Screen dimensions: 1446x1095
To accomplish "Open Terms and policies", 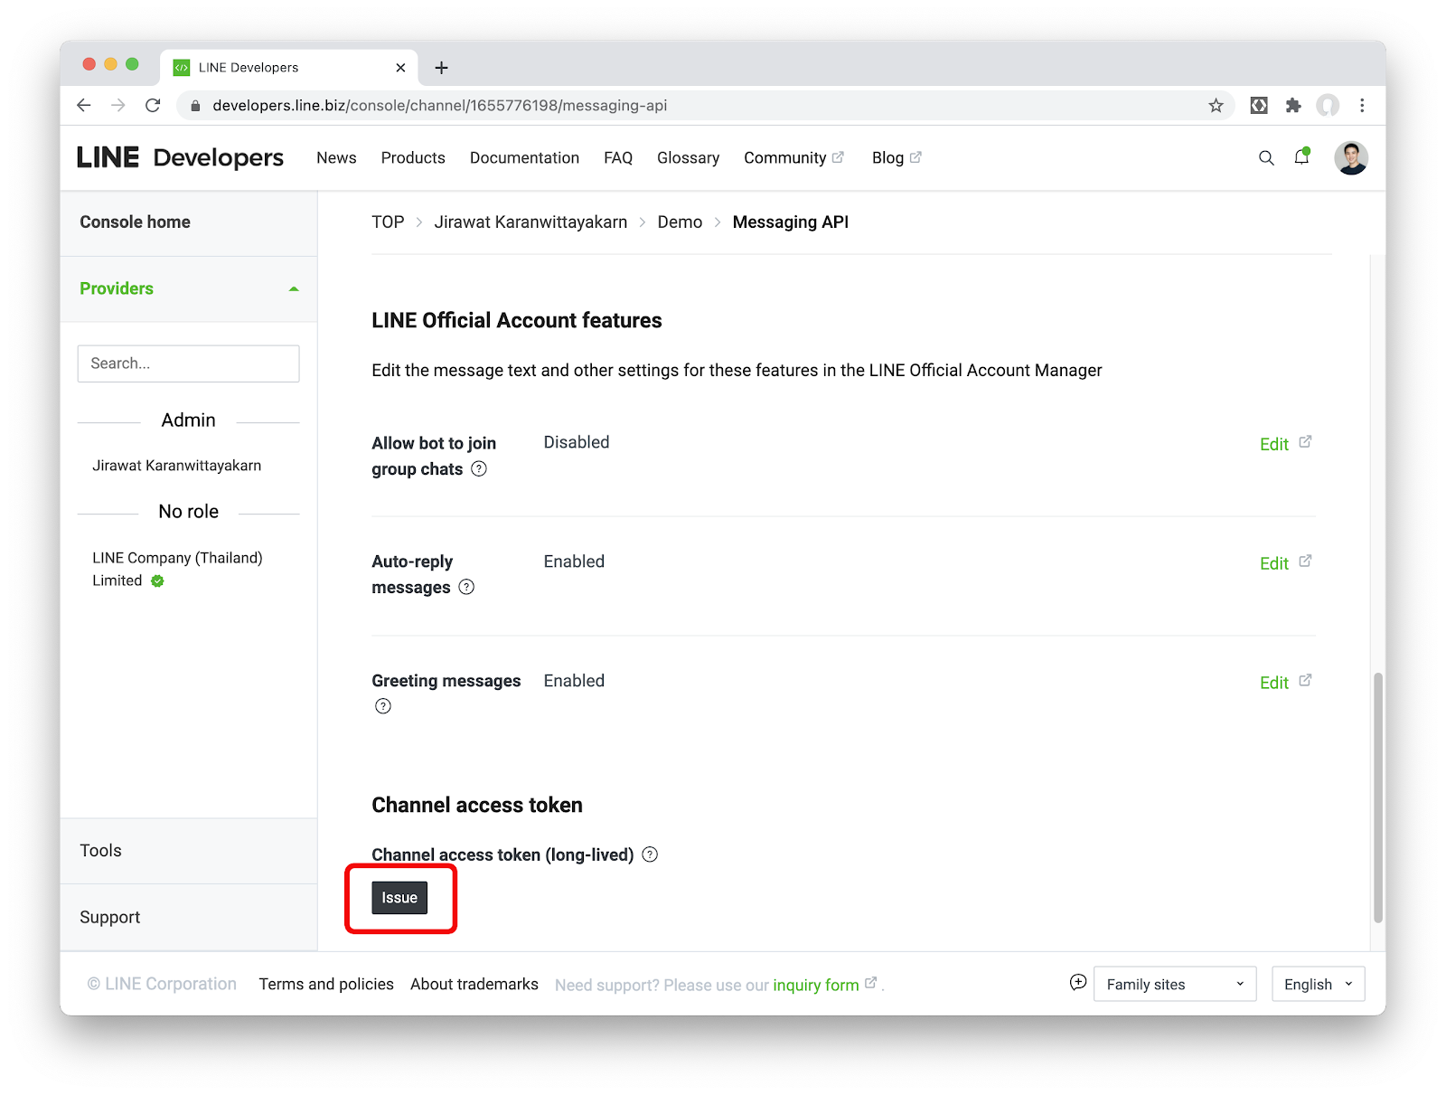I will pyautogui.click(x=326, y=984).
